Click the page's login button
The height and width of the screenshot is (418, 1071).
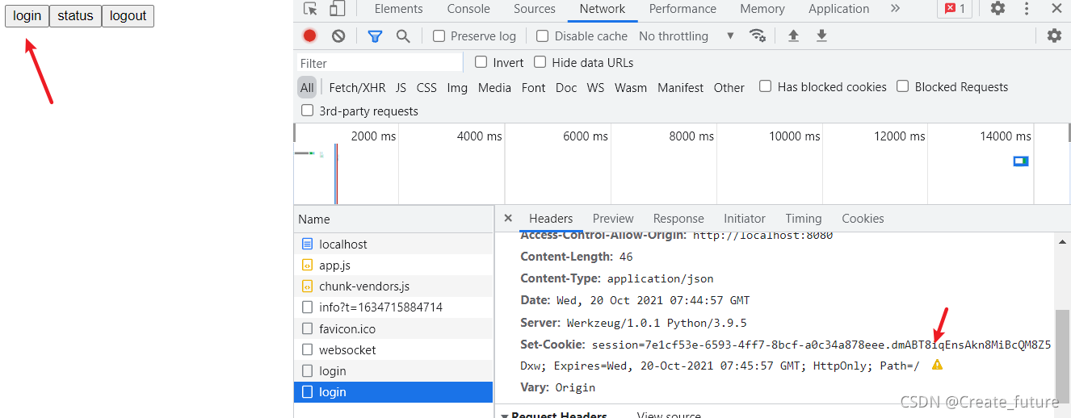(x=27, y=15)
